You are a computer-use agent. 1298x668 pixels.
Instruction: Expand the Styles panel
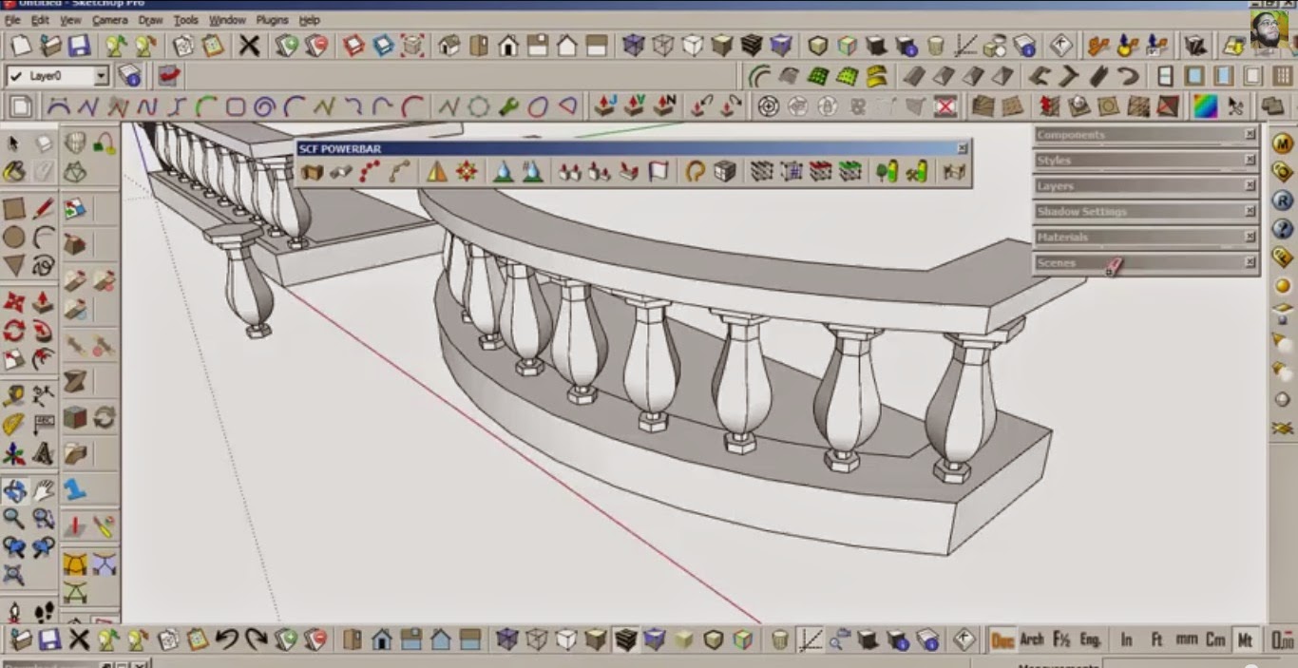click(x=1146, y=161)
